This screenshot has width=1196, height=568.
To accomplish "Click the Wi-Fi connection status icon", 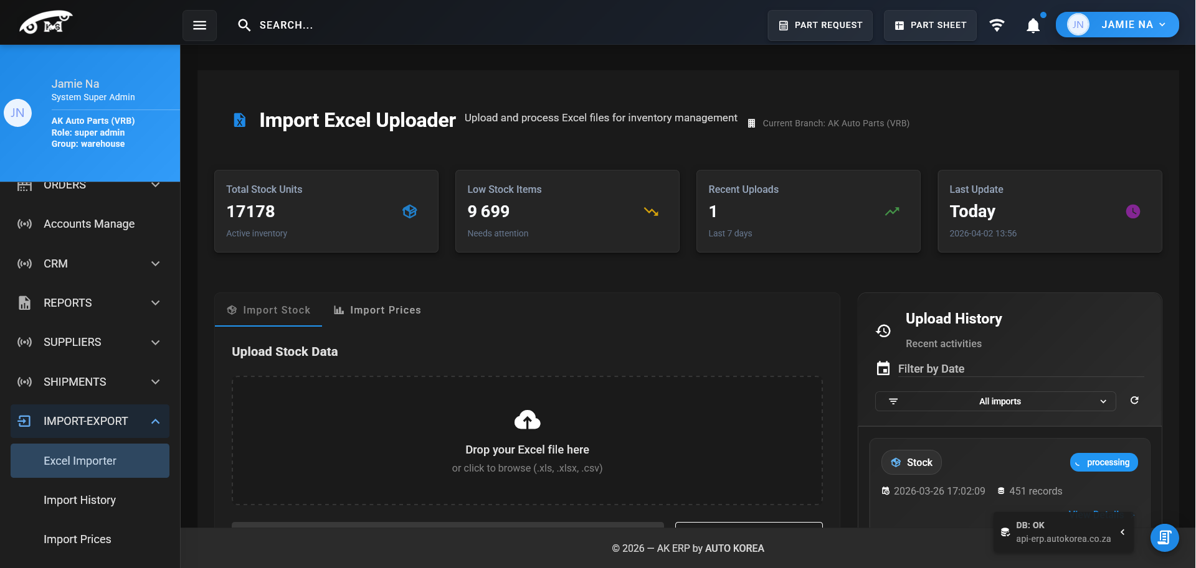I will [x=997, y=26].
